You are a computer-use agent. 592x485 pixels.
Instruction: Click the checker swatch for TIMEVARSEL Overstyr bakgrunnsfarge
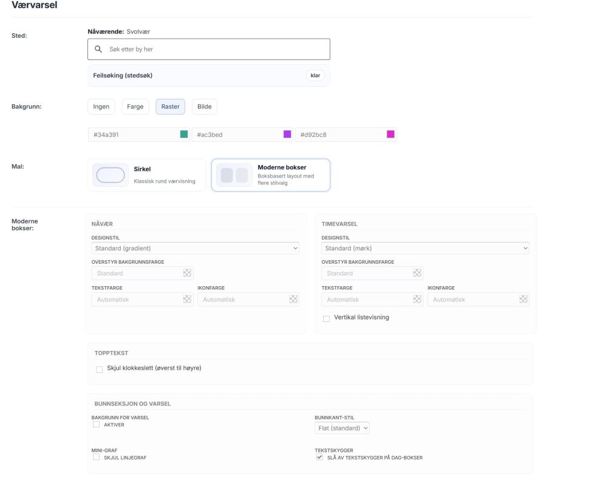tap(417, 273)
